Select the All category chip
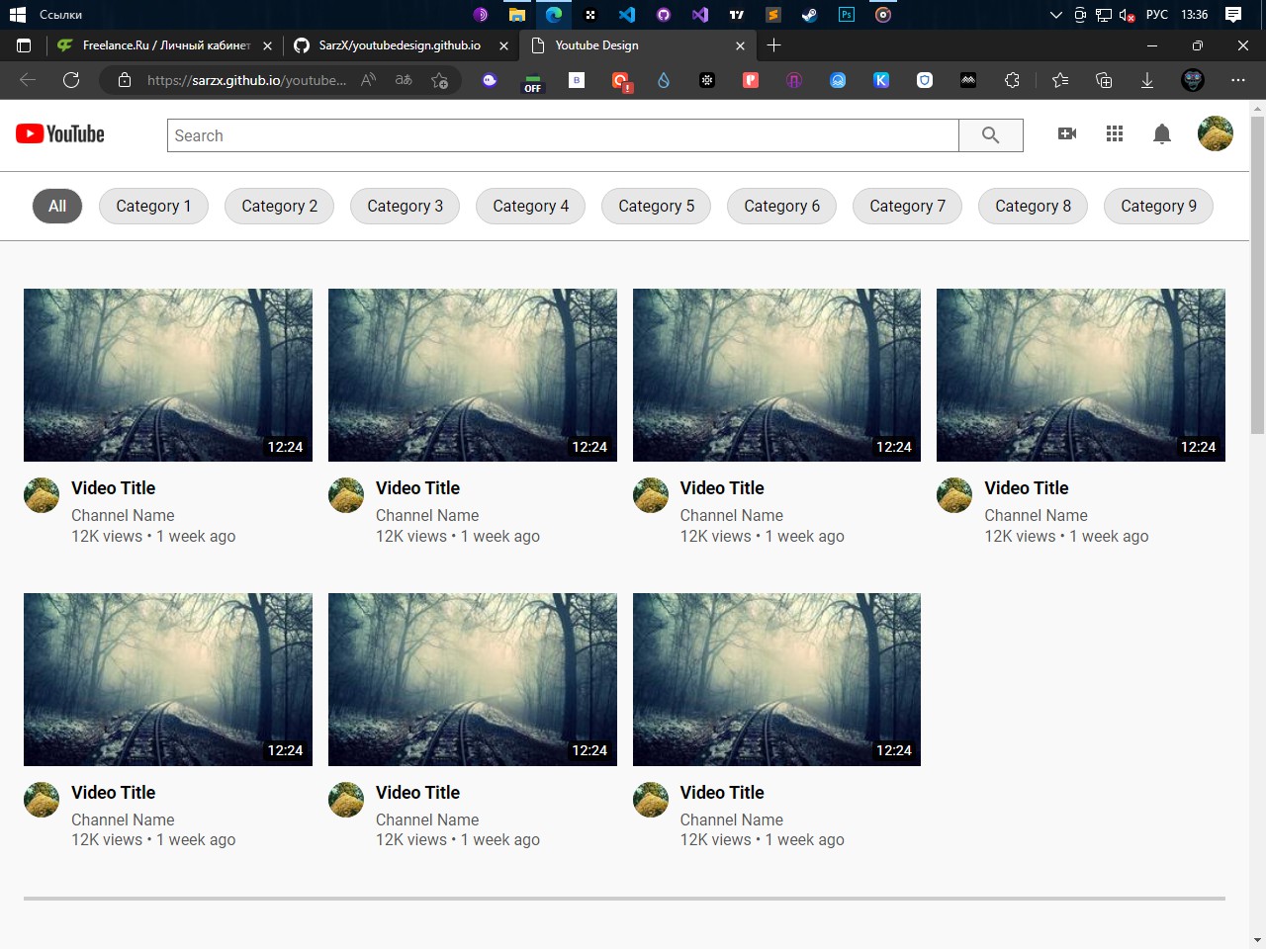Image resolution: width=1266 pixels, height=949 pixels. tap(57, 206)
